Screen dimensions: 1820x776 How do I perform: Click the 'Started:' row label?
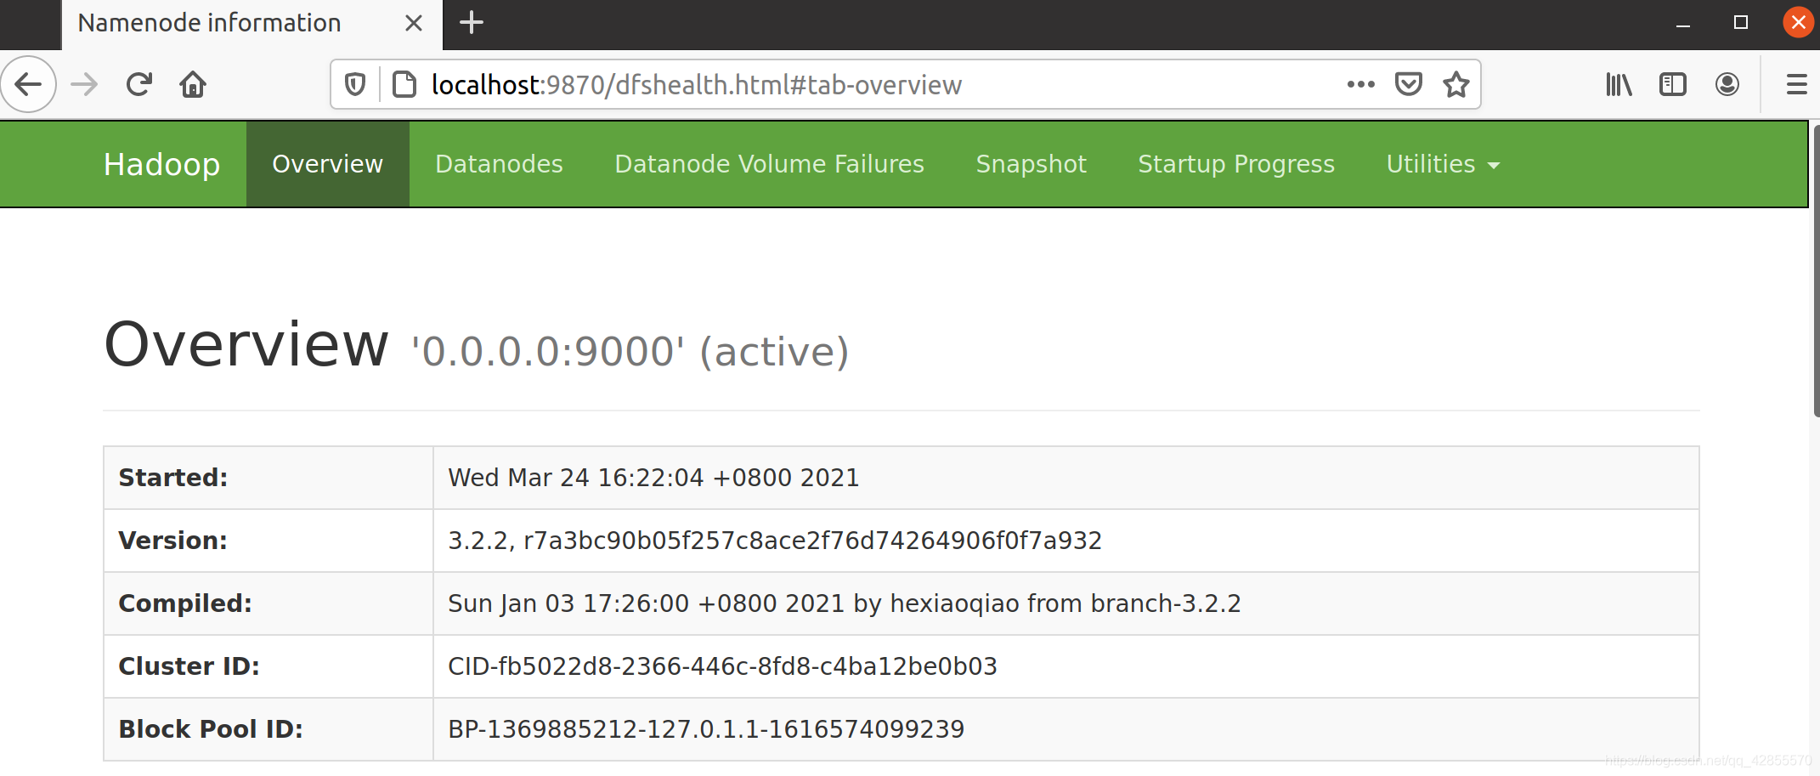(x=173, y=478)
